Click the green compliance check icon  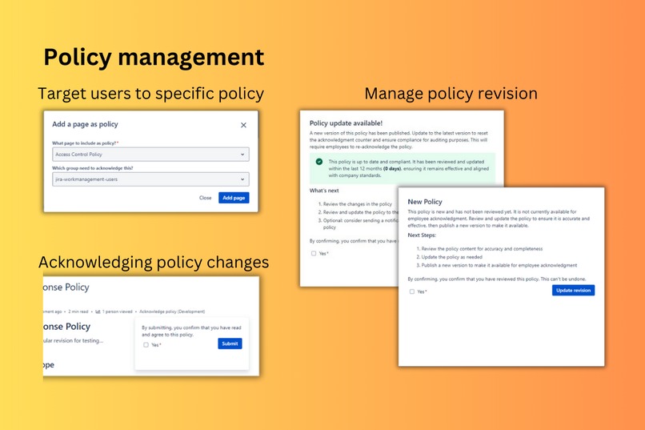[319, 162]
